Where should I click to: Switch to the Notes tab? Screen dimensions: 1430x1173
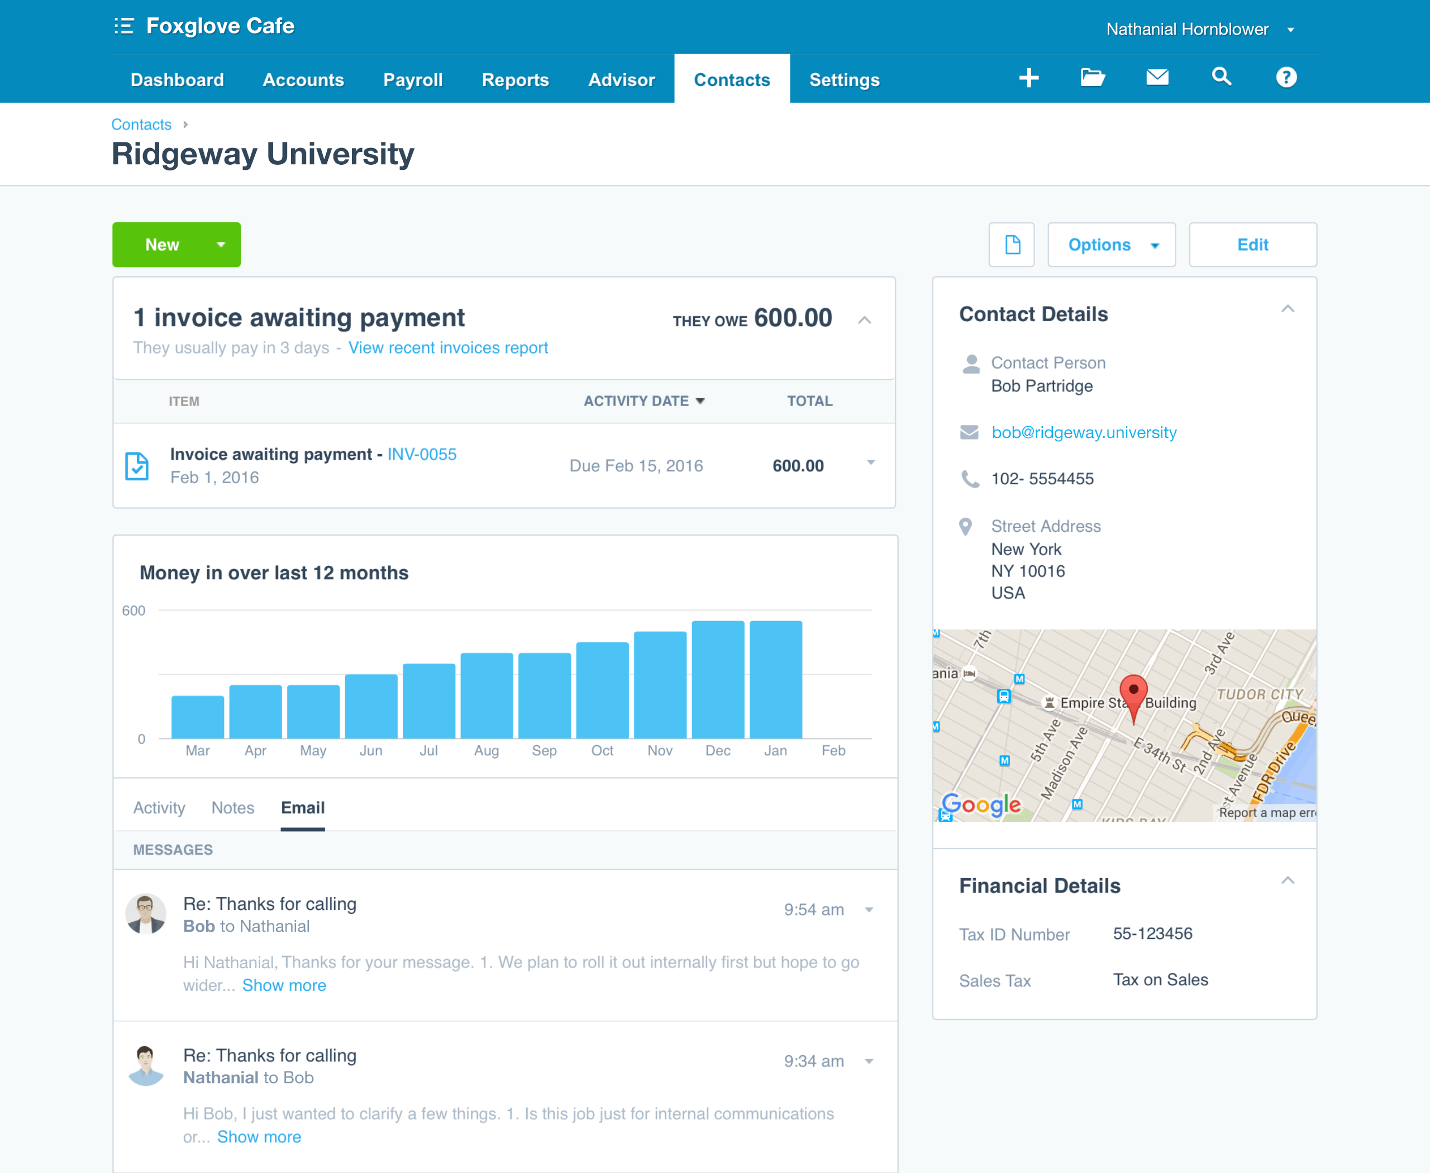click(232, 808)
